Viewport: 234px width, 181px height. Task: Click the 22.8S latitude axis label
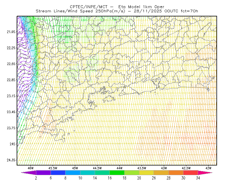pos(11,80)
